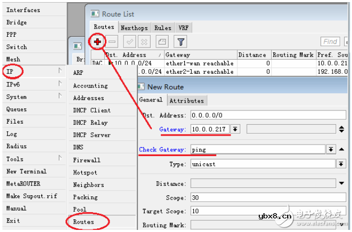
Task: Open the Check Gateway ping dropdown
Action: point(331,150)
